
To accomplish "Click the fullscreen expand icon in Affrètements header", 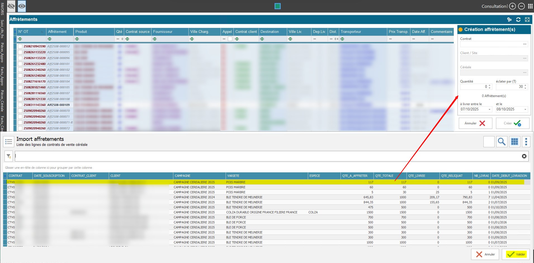I will (527, 20).
